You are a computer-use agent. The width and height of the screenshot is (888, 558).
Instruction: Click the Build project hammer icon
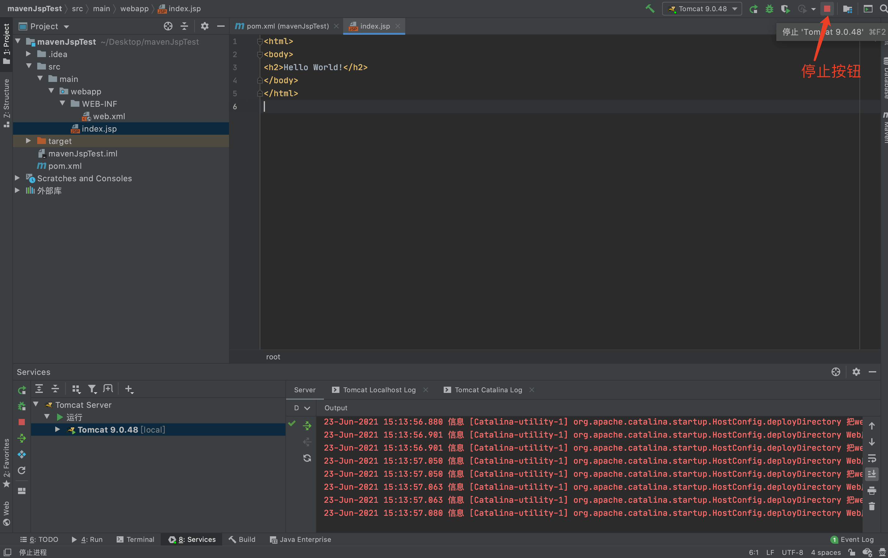pyautogui.click(x=650, y=8)
